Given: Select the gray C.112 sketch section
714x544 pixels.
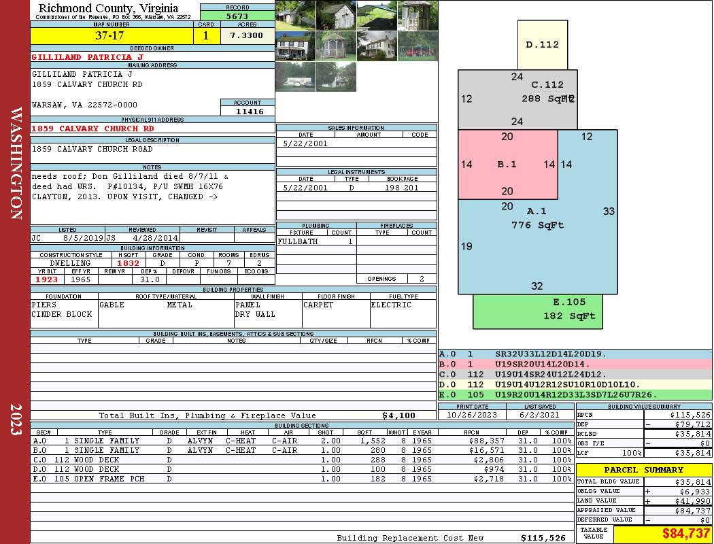Looking at the screenshot, I should click(x=517, y=99).
